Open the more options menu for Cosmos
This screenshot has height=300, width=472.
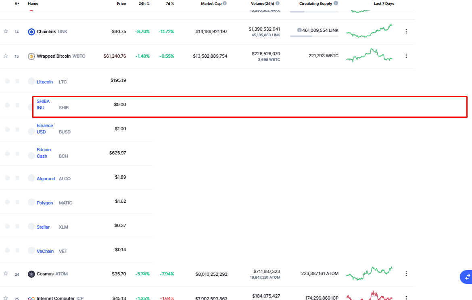point(406,273)
